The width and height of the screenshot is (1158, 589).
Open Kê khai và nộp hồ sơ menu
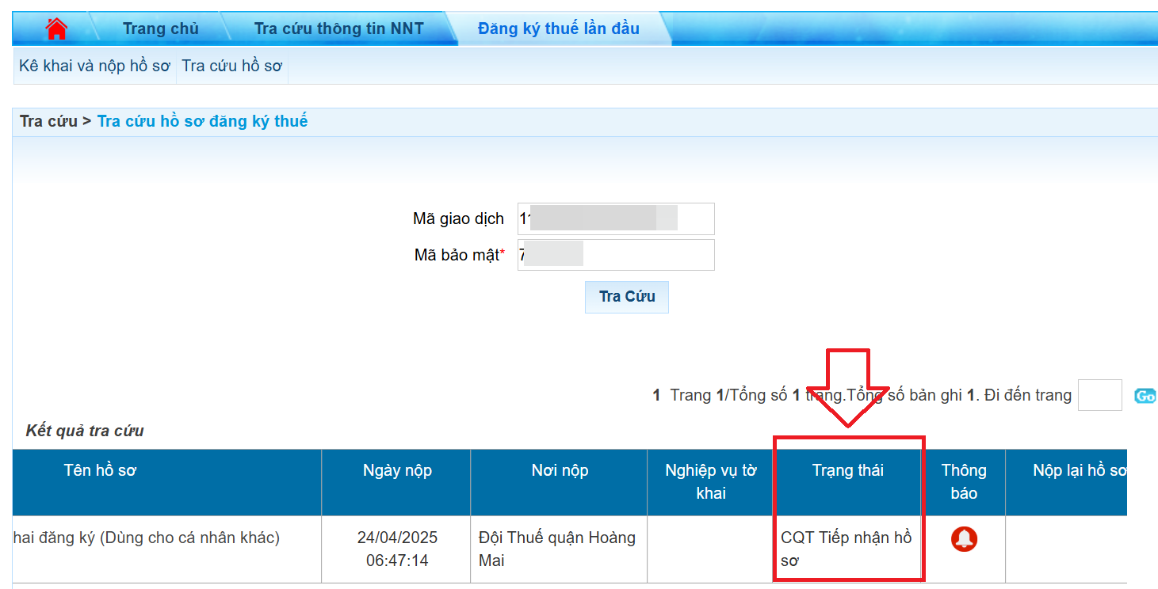click(x=94, y=66)
